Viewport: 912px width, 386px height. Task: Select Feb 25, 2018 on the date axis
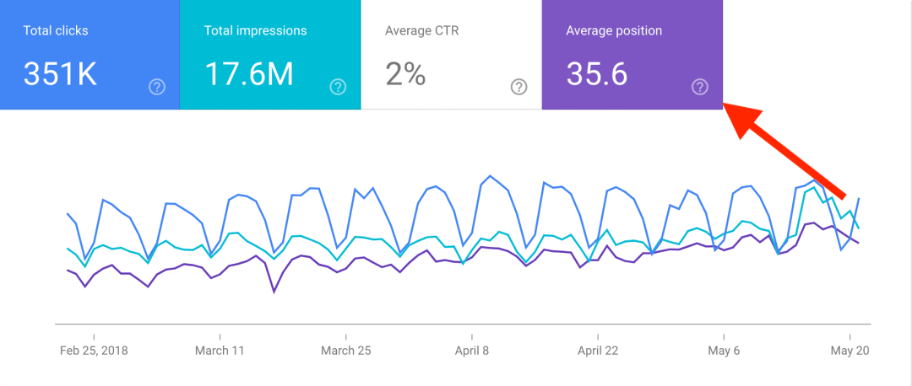[x=94, y=351]
